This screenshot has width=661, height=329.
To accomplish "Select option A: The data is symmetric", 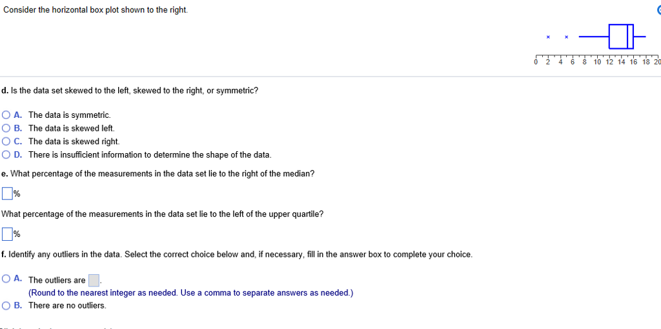I will (6, 115).
